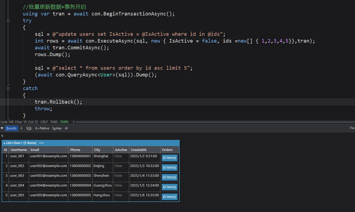Image resolution: width=355 pixels, height=212 pixels.
Task: Click the rows.Dump() line in the editor
Action: pyautogui.click(x=52, y=54)
